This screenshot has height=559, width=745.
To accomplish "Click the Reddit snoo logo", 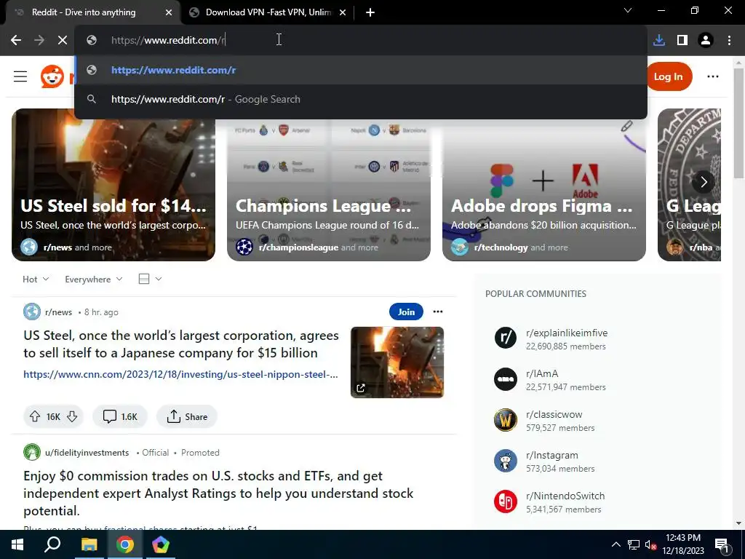I will [x=52, y=76].
